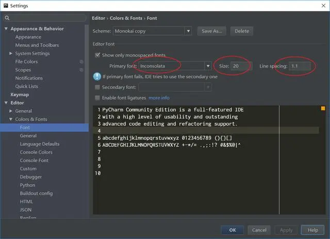
Task: Click the settings search field
Action: tap(45, 18)
